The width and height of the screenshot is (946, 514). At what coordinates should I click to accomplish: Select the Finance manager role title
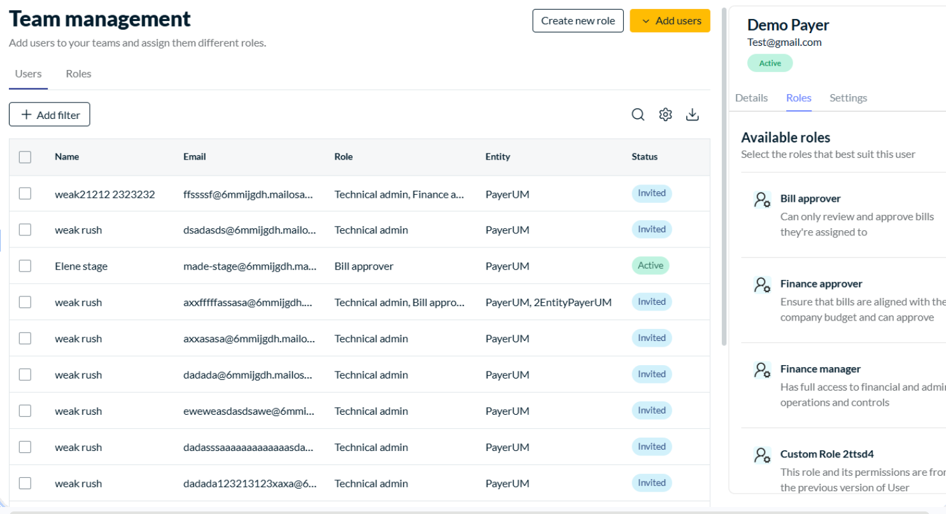pyautogui.click(x=821, y=369)
